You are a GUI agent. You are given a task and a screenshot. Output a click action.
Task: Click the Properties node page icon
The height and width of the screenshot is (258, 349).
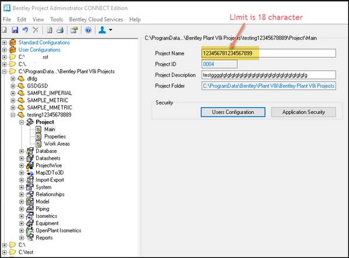38,136
